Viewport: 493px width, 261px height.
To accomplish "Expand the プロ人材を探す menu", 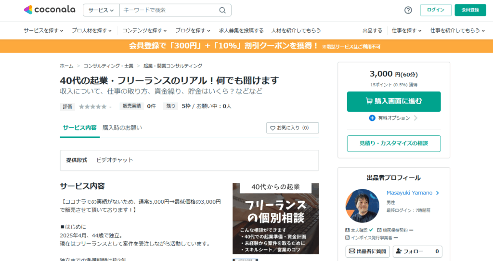I will point(91,30).
